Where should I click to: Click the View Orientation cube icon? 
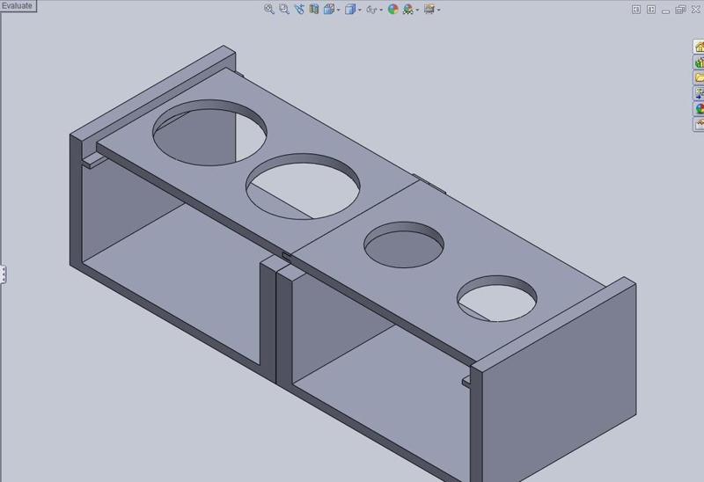coord(329,9)
